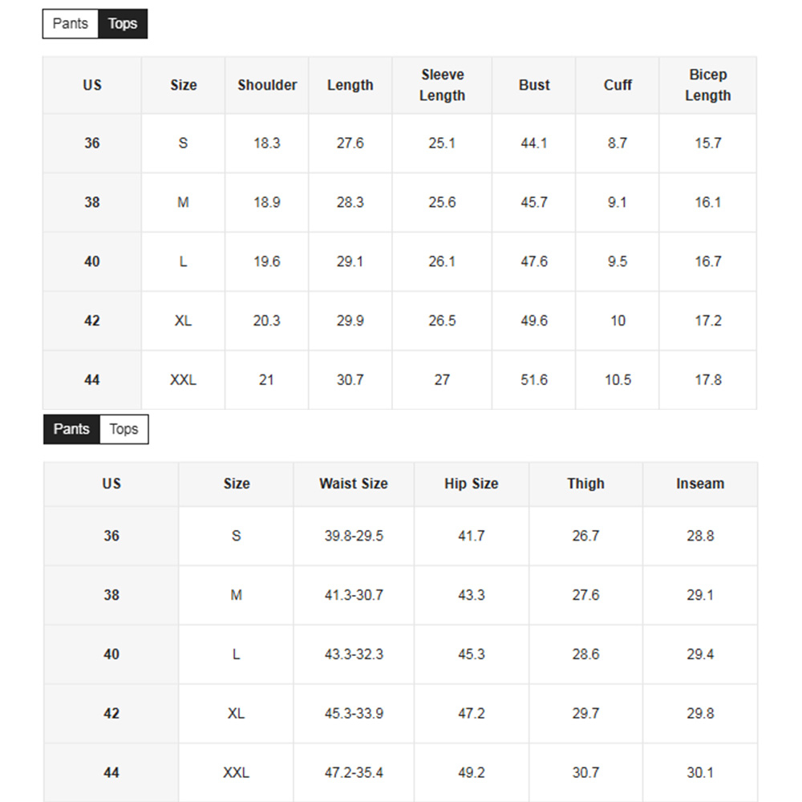Click the 17.2 bicep length cell
Image resolution: width=802 pixels, height=802 pixels.
click(708, 321)
